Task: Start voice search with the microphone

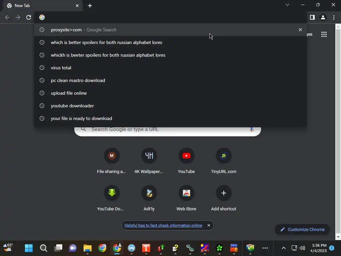Action: (x=251, y=130)
